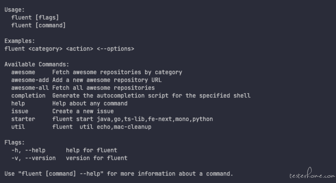Click the '-h, --help' flag text
This screenshot has height=183, width=336.
(28, 150)
